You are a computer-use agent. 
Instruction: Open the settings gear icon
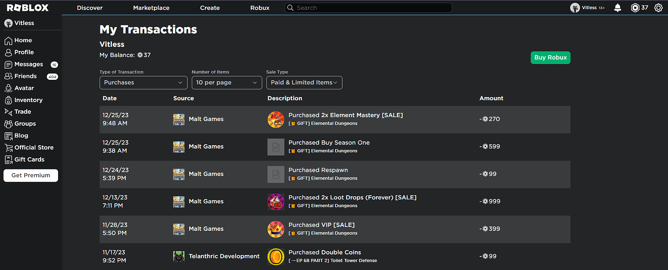coord(658,8)
